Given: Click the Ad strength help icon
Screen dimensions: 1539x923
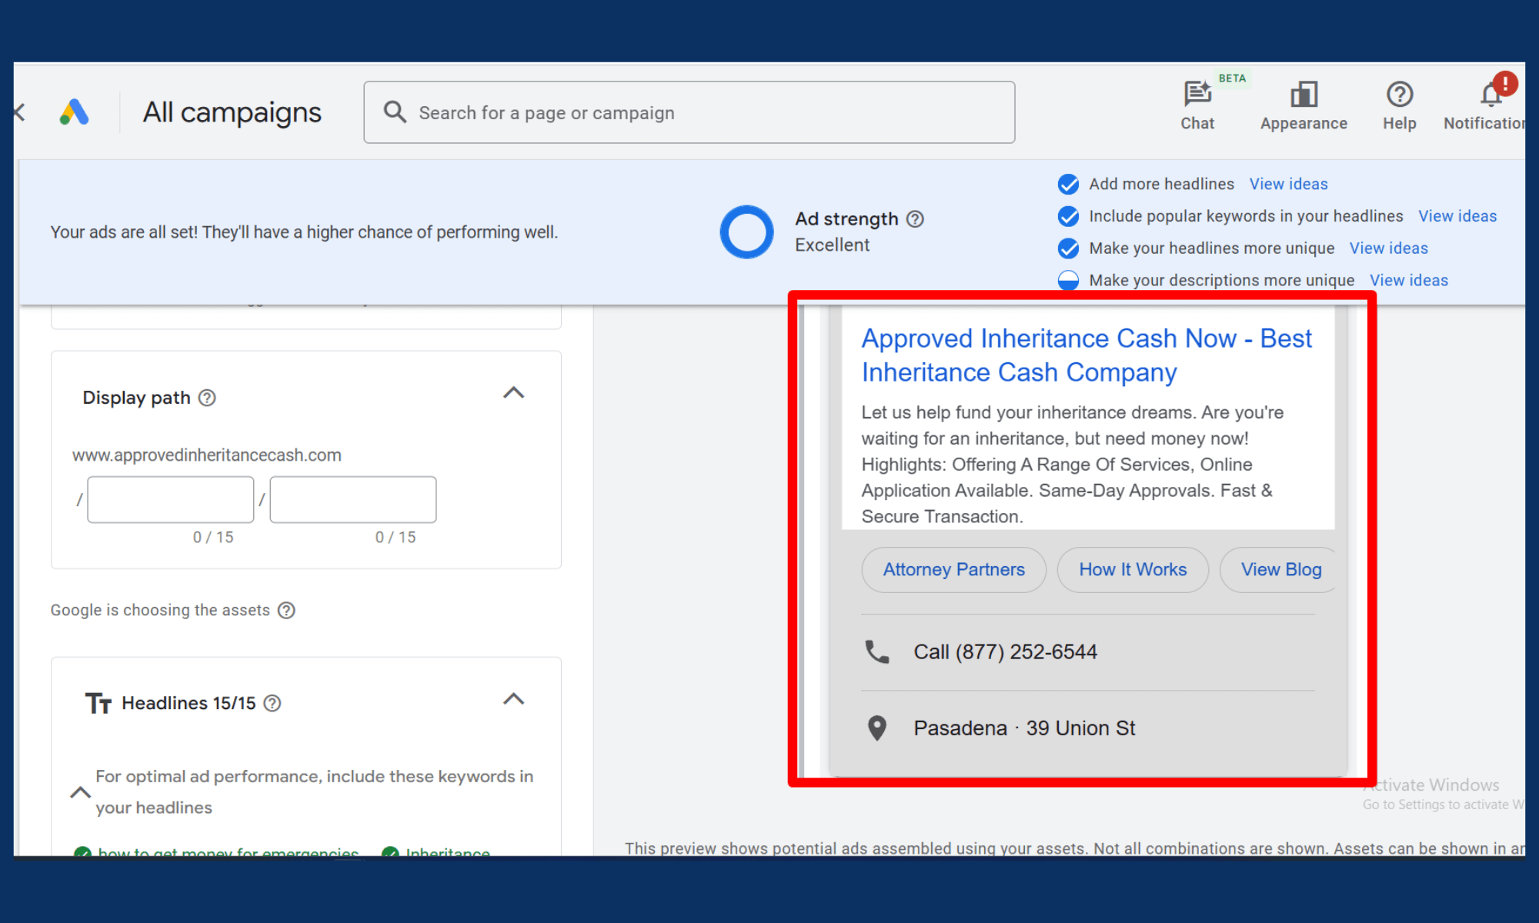Looking at the screenshot, I should [915, 219].
